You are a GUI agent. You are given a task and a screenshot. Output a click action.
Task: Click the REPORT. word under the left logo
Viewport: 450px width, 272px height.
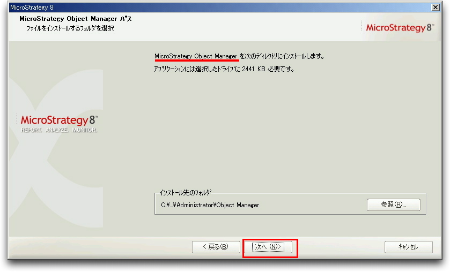31,130
